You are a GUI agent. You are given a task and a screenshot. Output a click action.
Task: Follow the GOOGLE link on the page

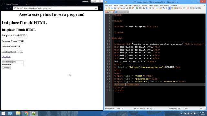(x=6, y=57)
